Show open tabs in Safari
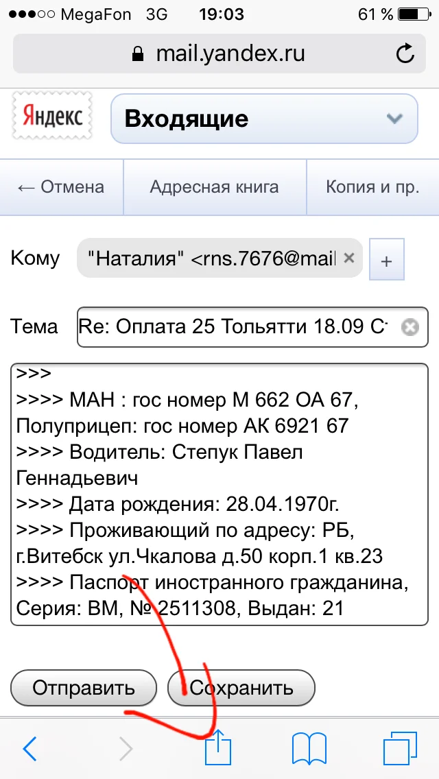This screenshot has height=779, width=439. (401, 749)
